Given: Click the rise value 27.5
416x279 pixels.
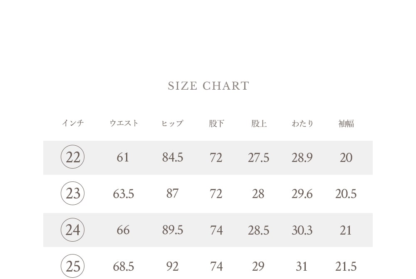Looking at the screenshot, I should pos(259,157).
